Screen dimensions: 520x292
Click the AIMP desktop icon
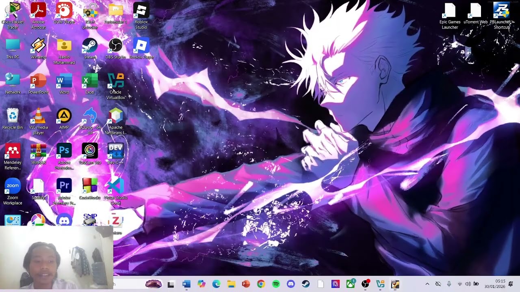(64, 119)
